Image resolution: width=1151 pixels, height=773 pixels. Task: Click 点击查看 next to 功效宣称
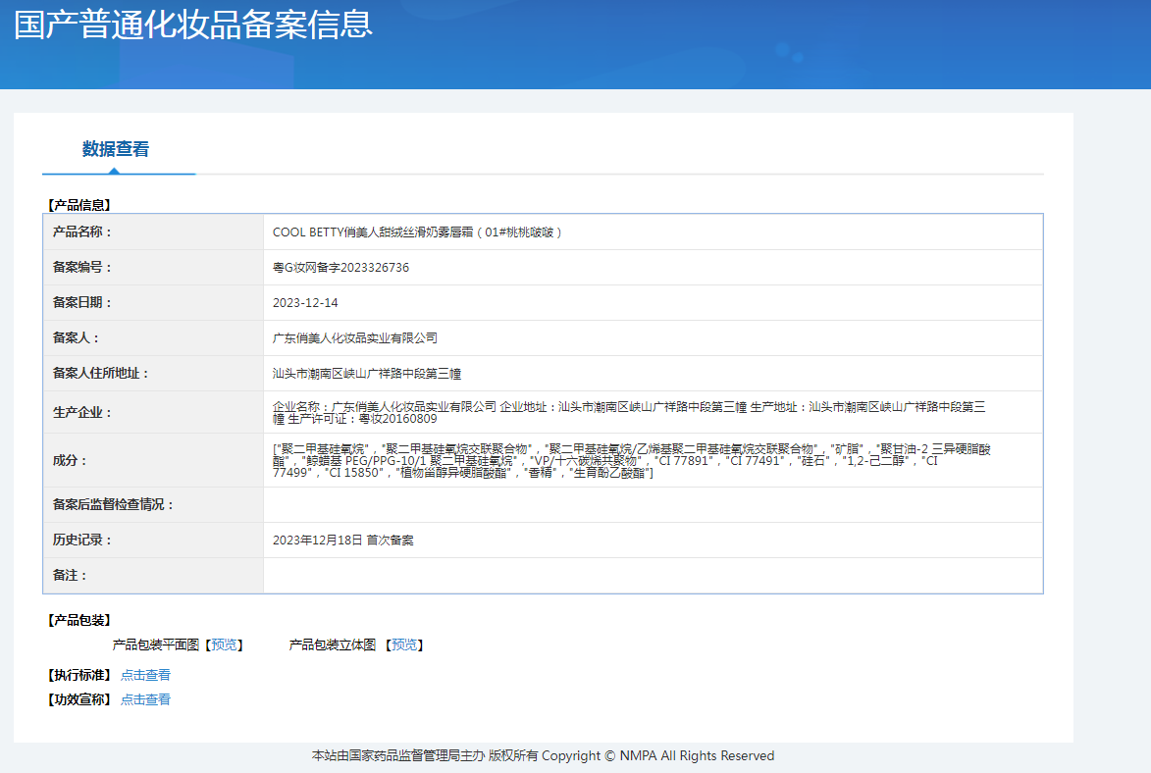point(145,699)
